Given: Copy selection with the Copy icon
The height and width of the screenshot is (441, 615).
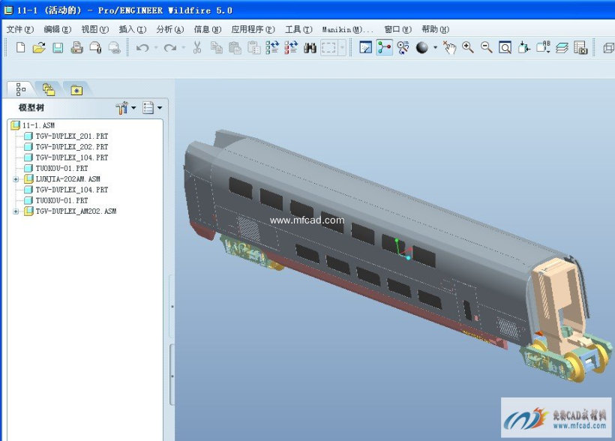Looking at the screenshot, I should pos(216,48).
